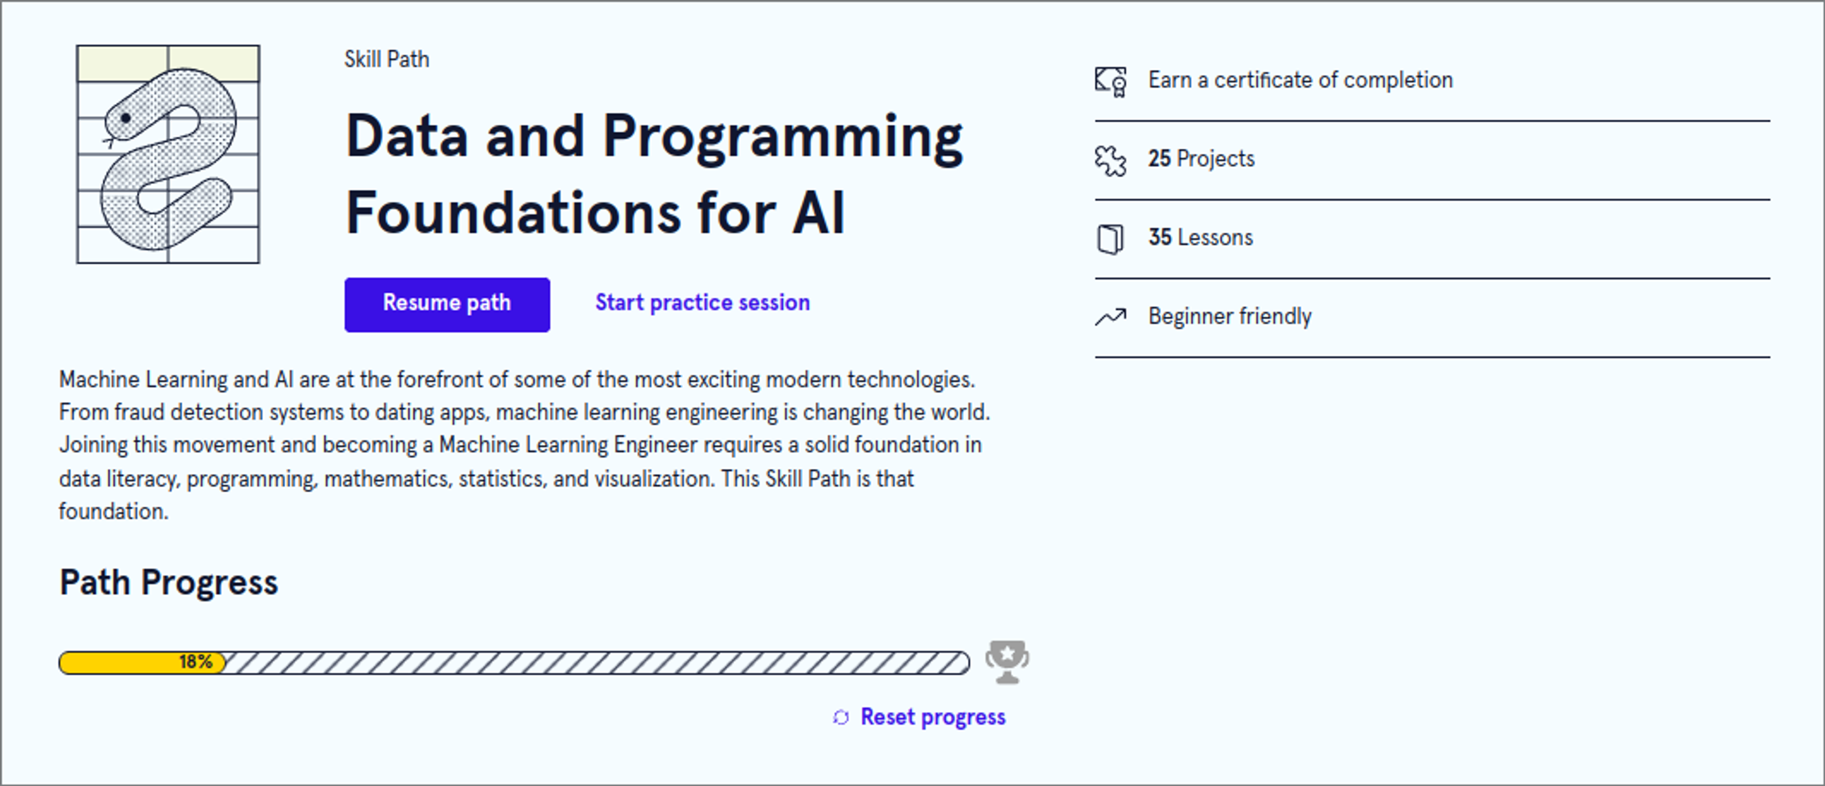Image resolution: width=1825 pixels, height=786 pixels.
Task: Click the book icon beside Lessons
Action: pyautogui.click(x=1109, y=238)
